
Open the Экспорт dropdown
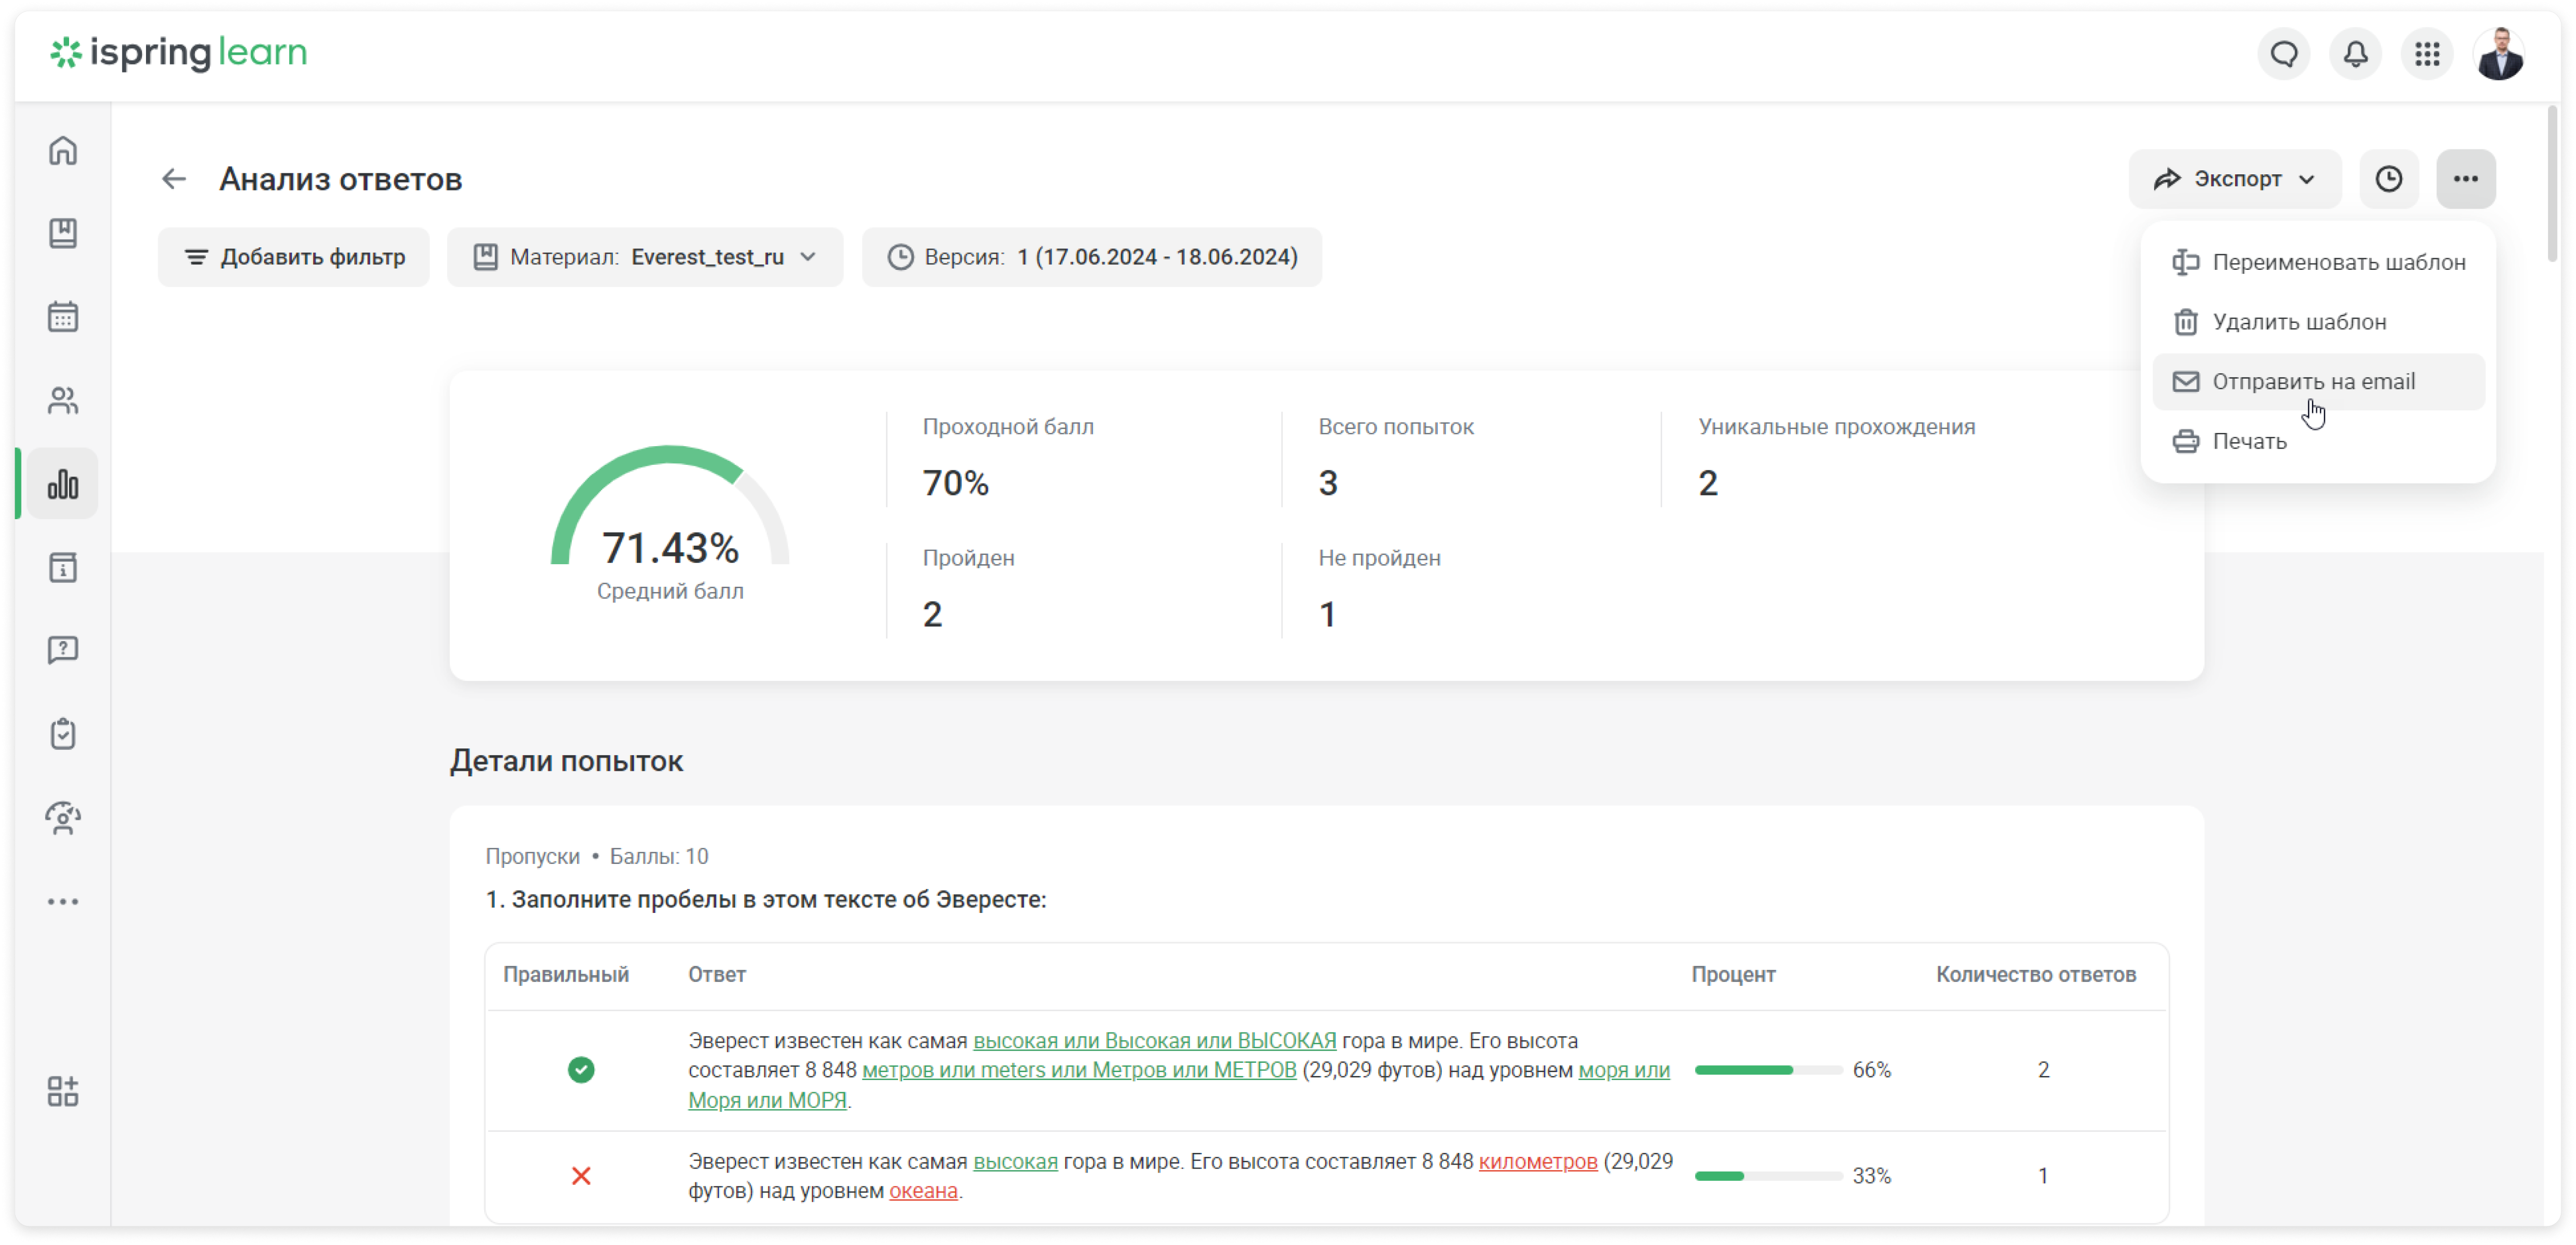pyautogui.click(x=2235, y=179)
